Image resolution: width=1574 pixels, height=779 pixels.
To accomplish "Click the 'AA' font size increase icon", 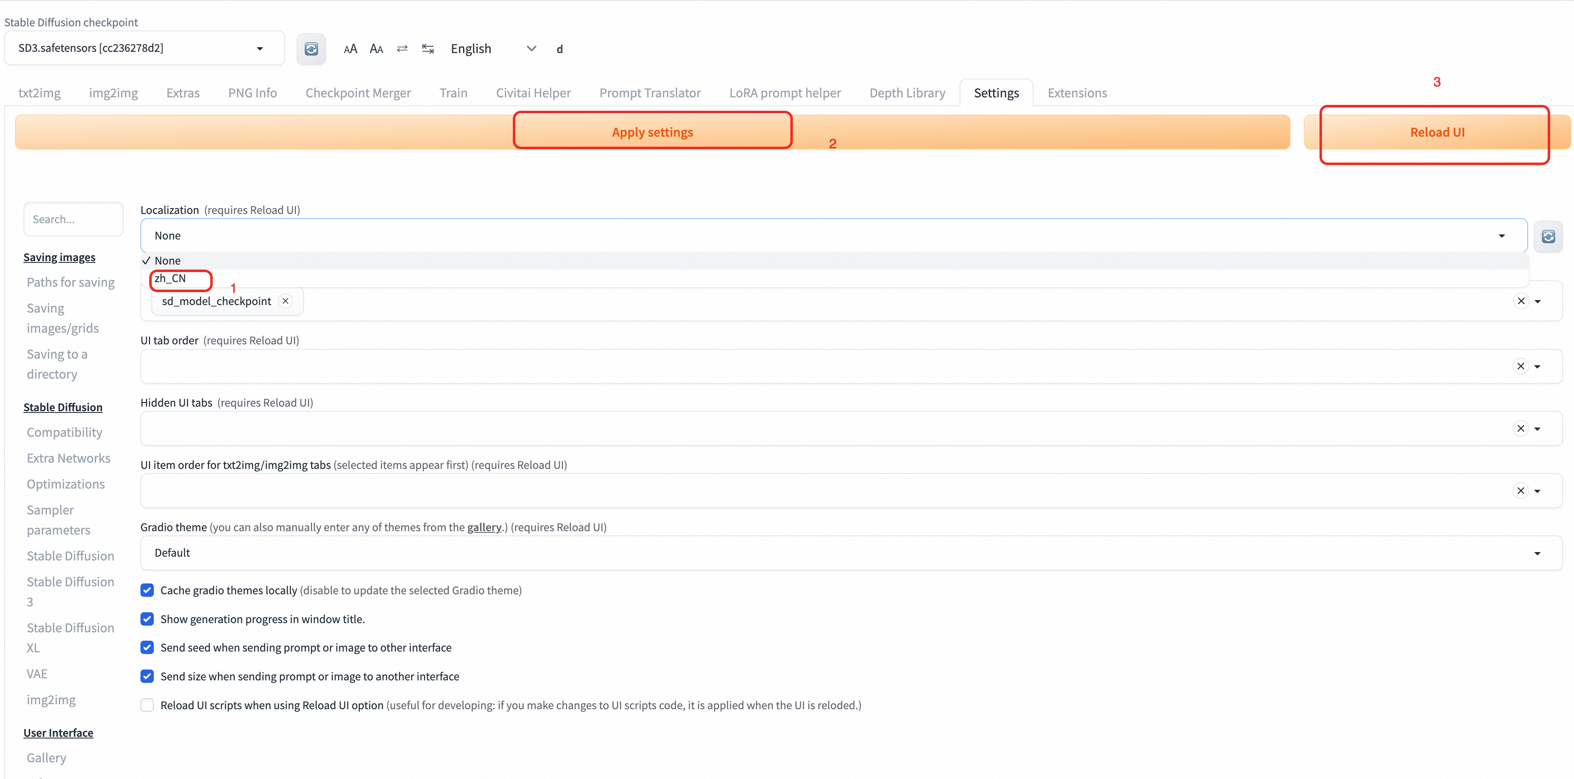I will pyautogui.click(x=350, y=49).
